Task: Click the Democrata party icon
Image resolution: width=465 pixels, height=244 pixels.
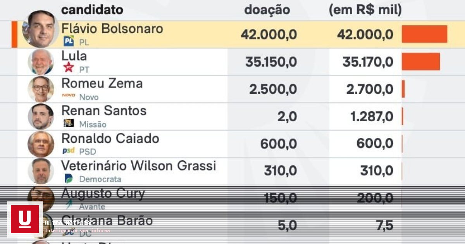Action: pos(69,178)
